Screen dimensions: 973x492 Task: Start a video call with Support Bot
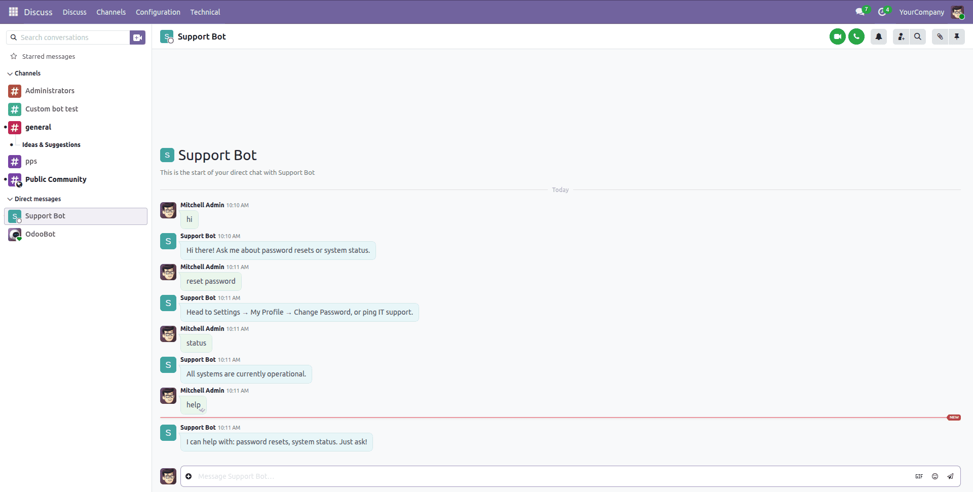coord(838,36)
